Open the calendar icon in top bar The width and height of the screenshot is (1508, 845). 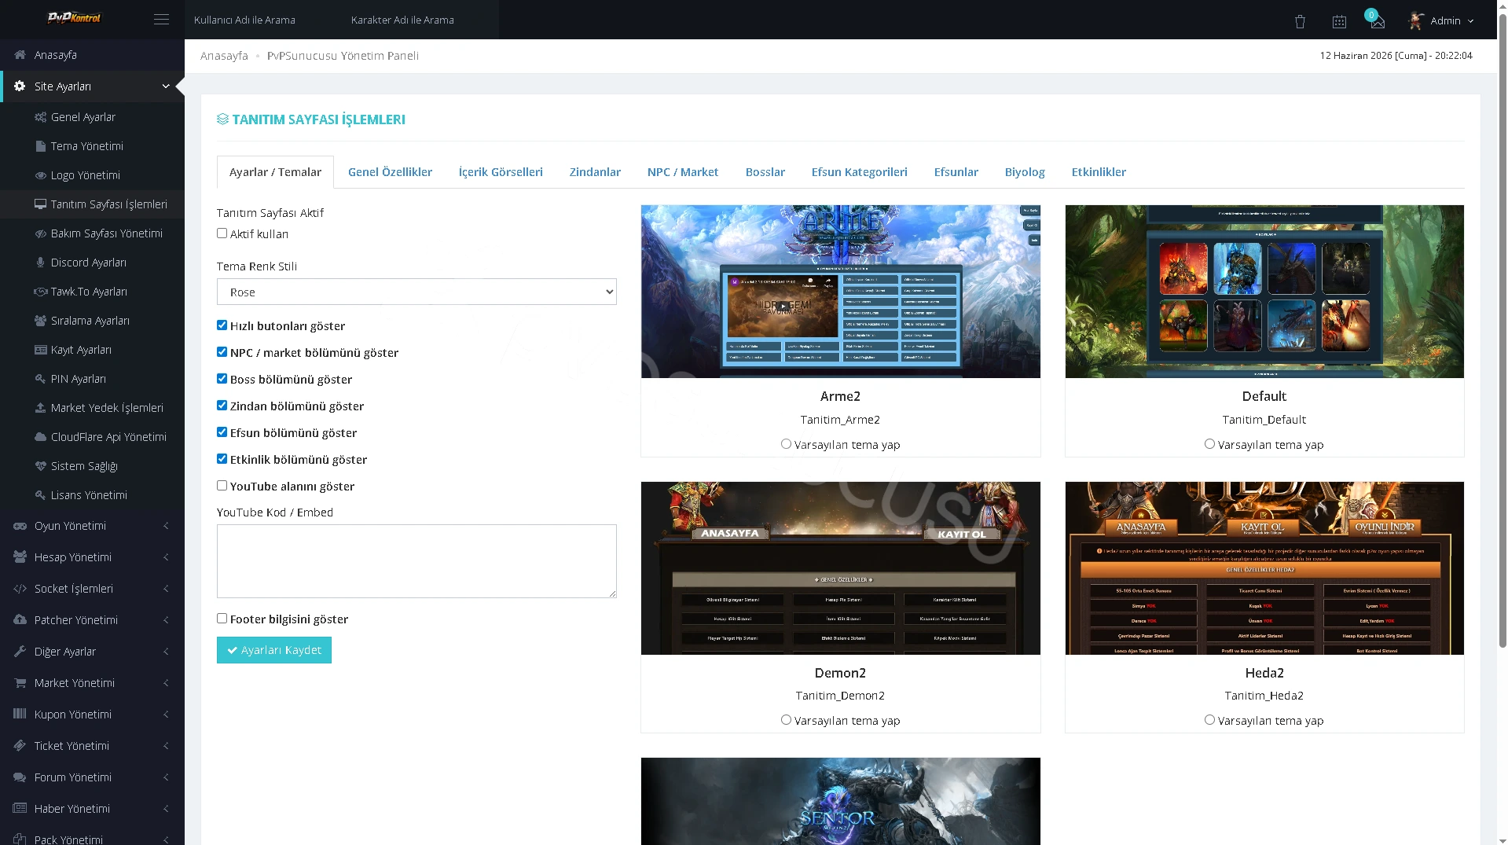pyautogui.click(x=1339, y=21)
